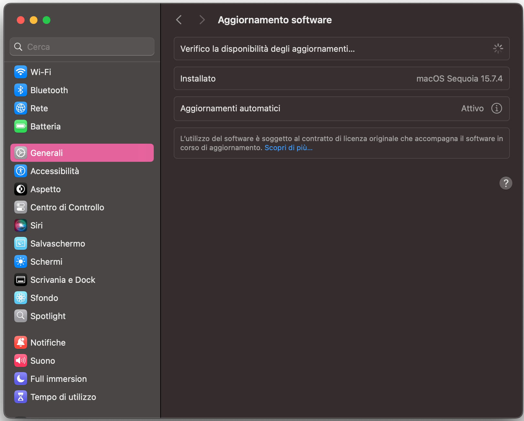Viewport: 524px width, 421px height.
Task: Select the Rete globe icon
Action: click(21, 108)
